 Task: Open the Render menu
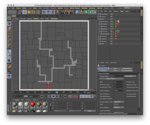pyautogui.click(x=60, y=8)
